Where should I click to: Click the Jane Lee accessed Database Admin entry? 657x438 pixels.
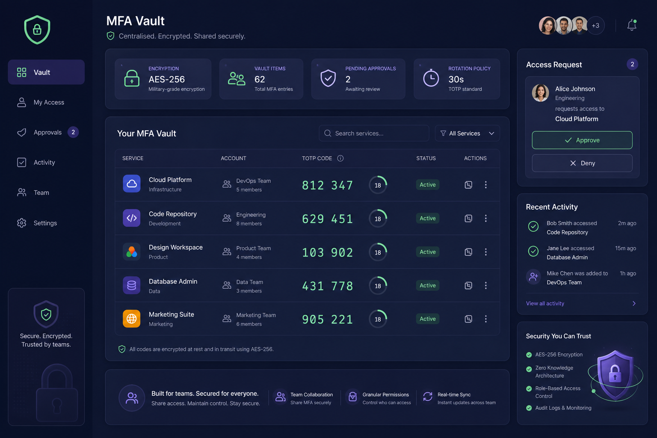click(x=582, y=253)
